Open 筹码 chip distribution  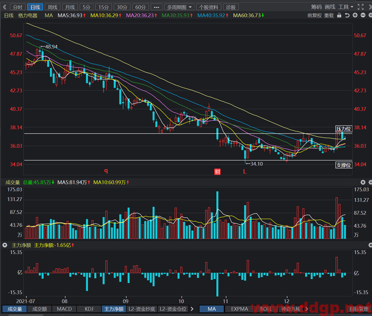coord(316,7)
